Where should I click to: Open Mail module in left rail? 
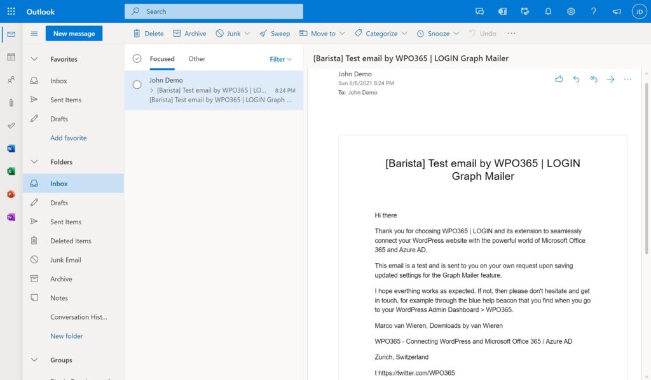[x=11, y=34]
